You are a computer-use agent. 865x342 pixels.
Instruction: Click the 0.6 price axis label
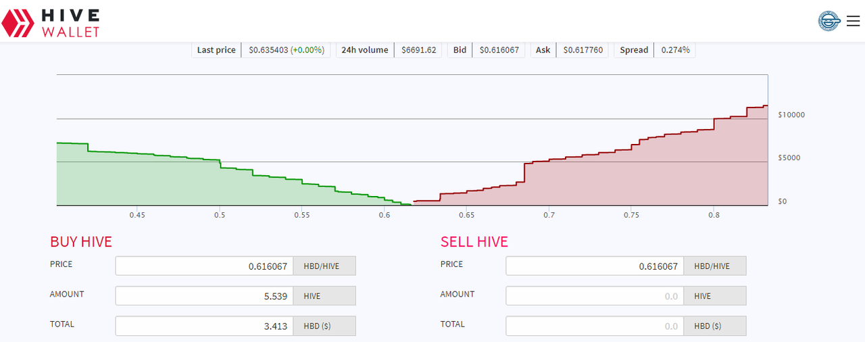pyautogui.click(x=384, y=216)
